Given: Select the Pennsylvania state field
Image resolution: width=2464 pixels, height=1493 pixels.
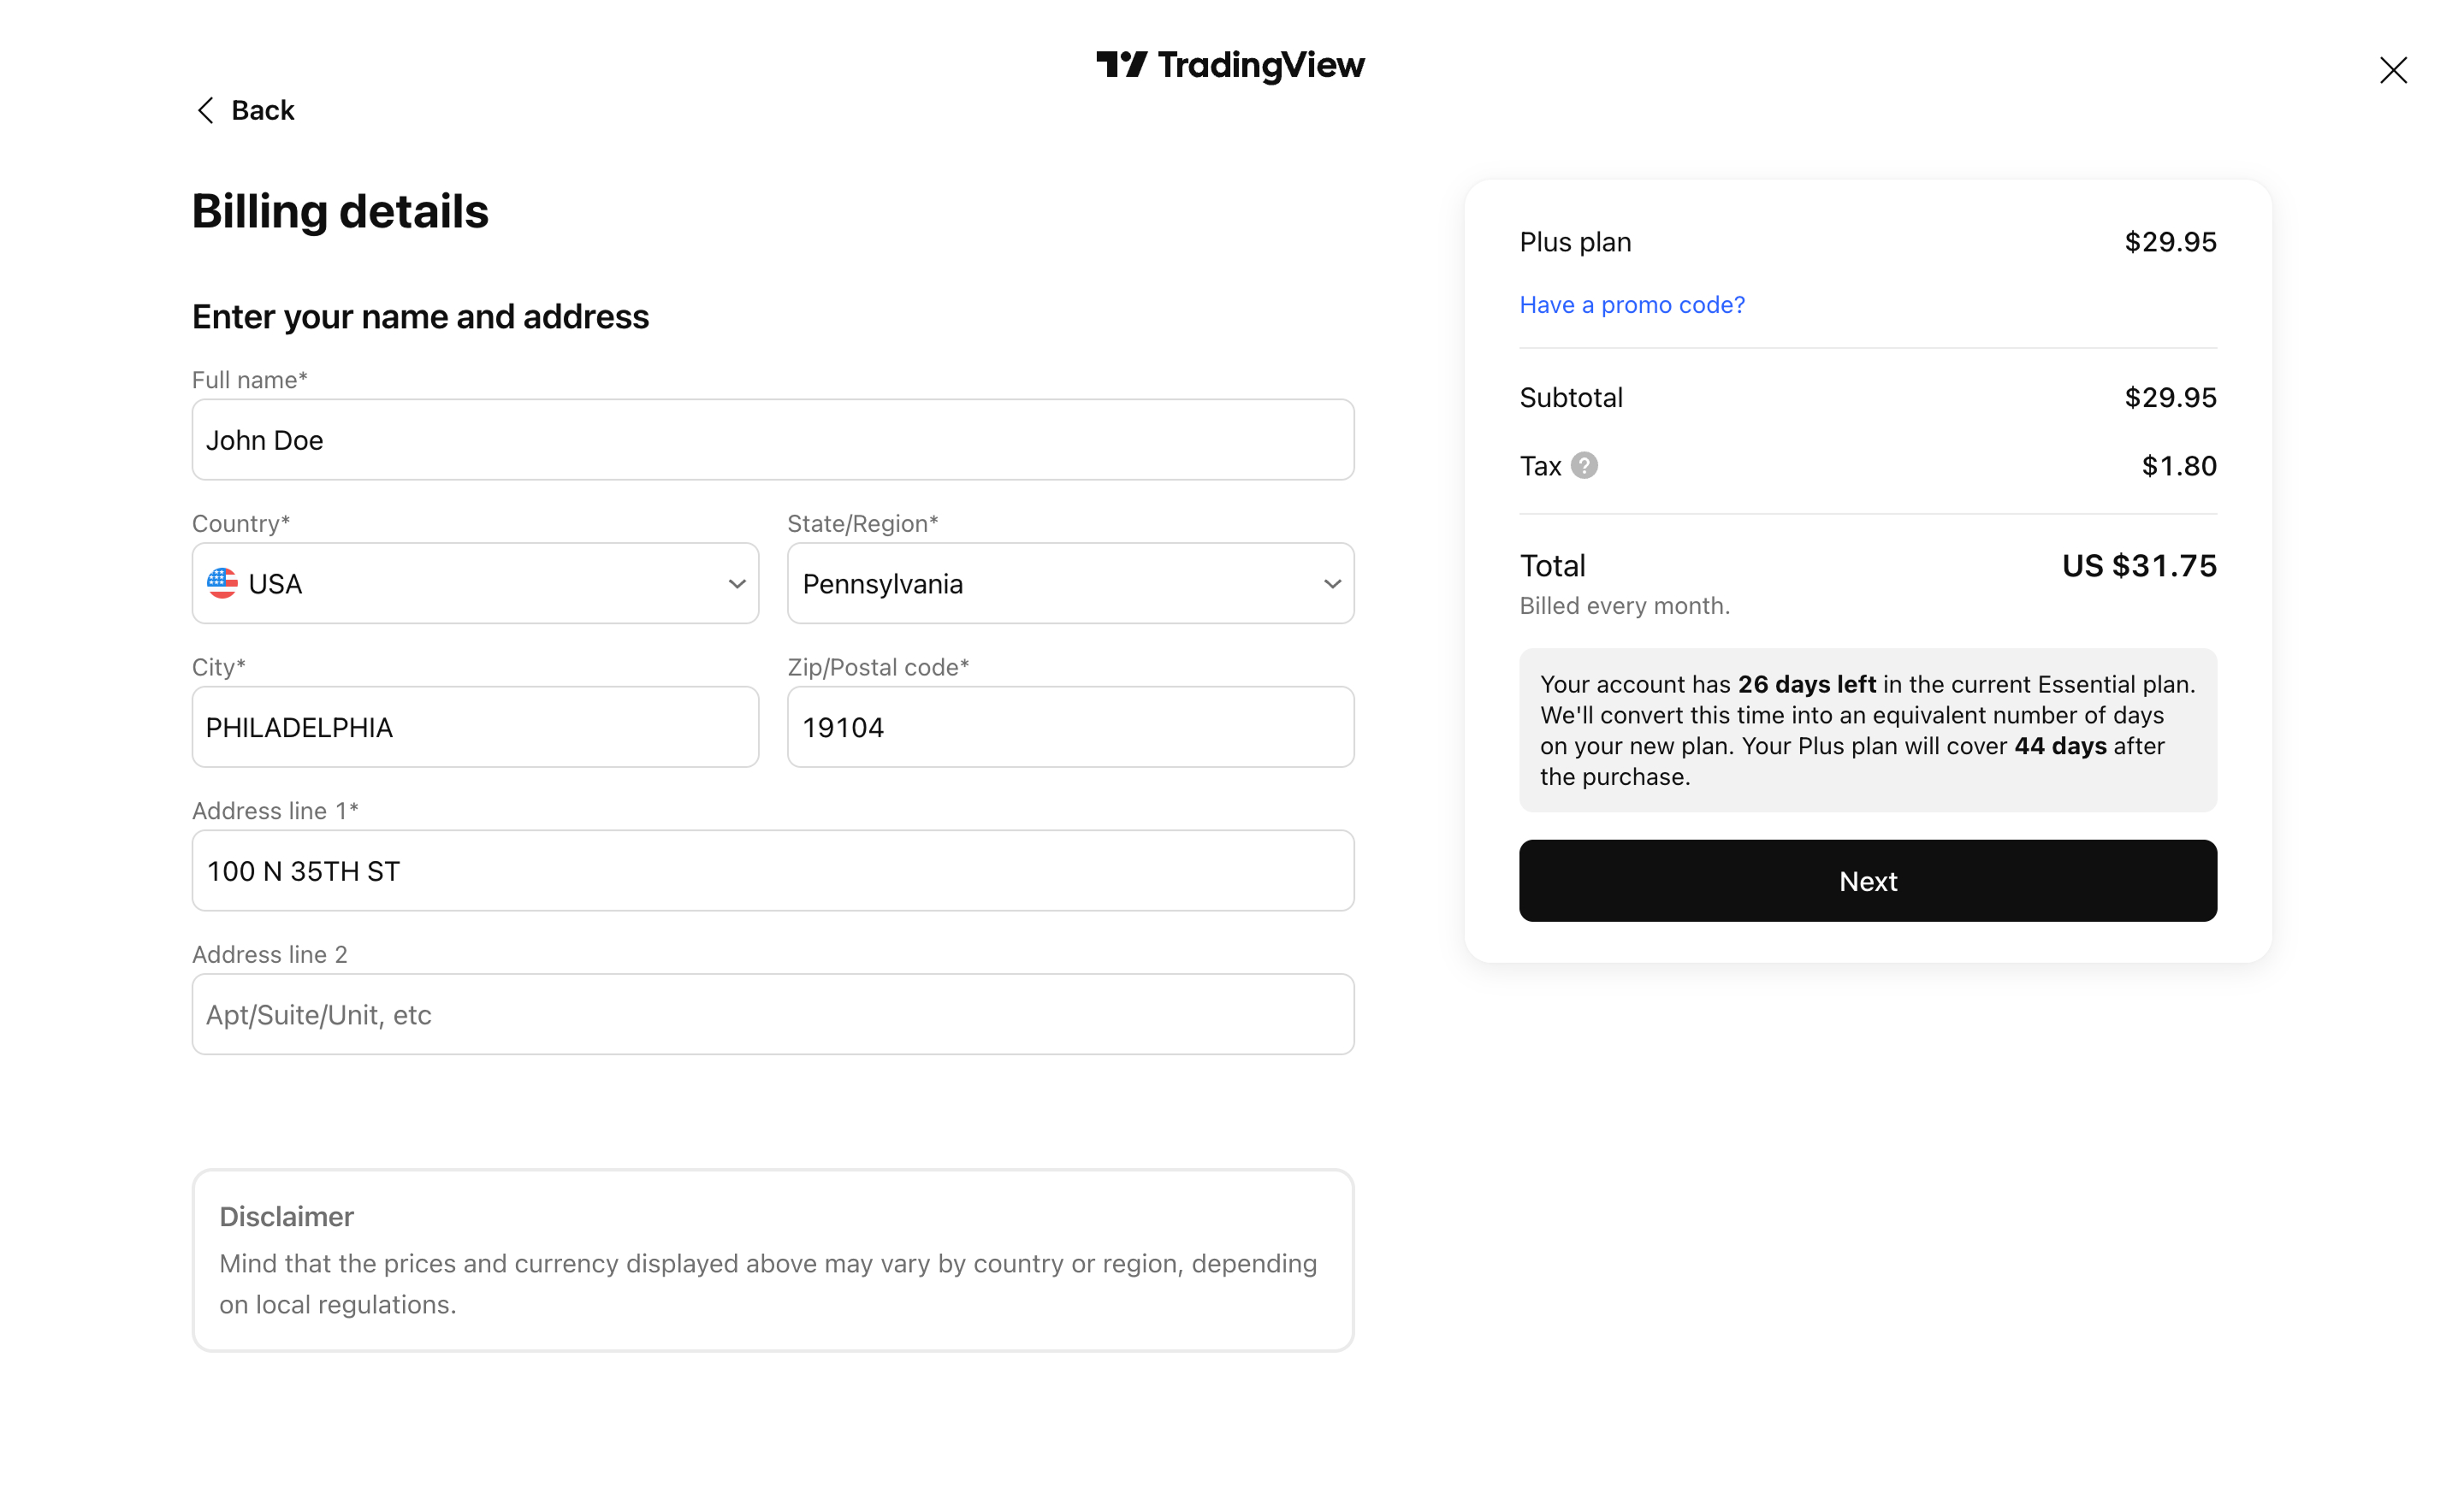Looking at the screenshot, I should coord(1070,584).
